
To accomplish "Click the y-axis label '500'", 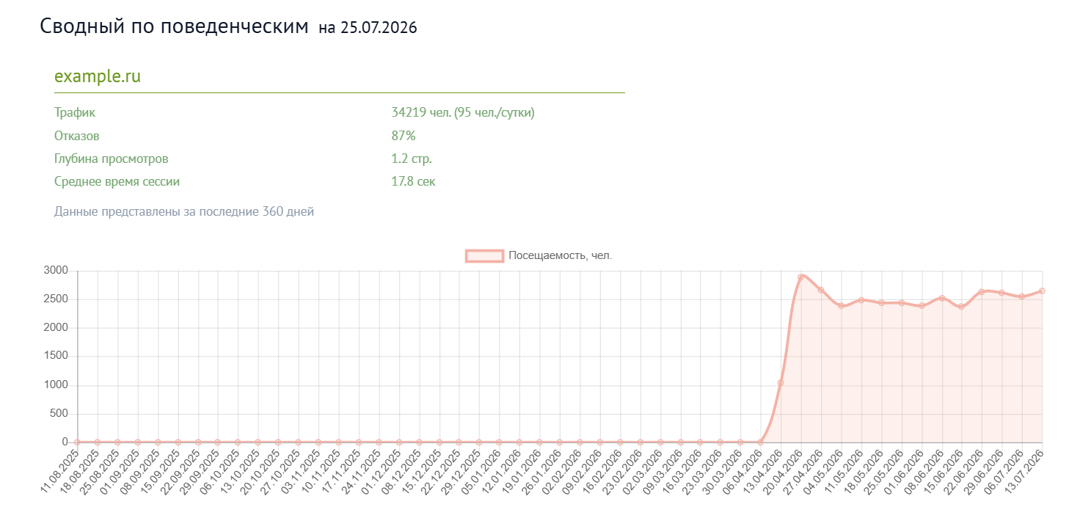I will 59,414.
